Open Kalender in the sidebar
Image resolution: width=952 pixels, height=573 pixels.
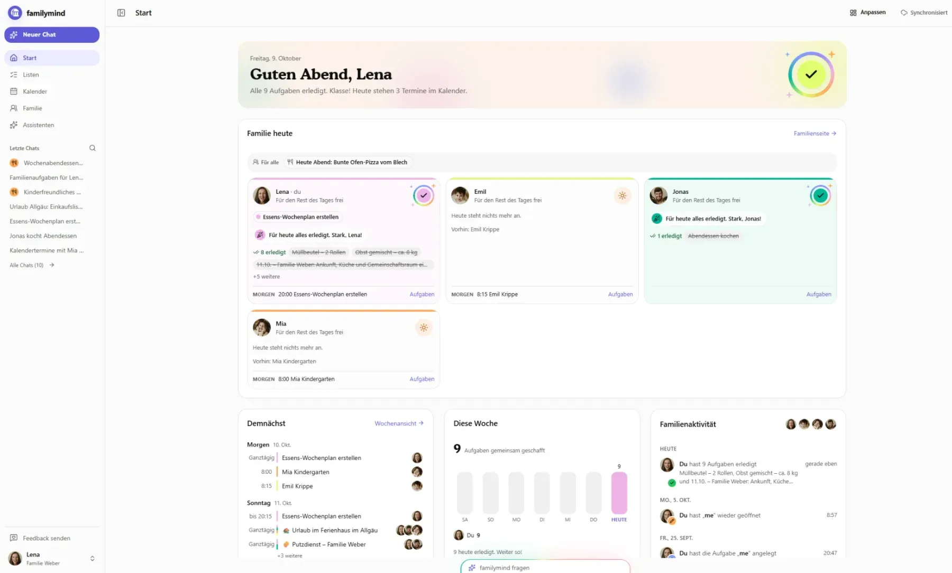[52, 91]
